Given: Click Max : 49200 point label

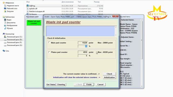Looking at the screenshot, I should coord(105,52).
